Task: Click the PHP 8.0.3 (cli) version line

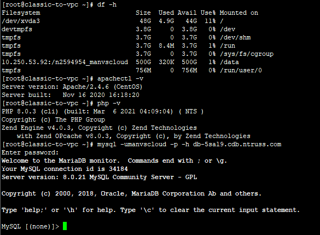Action: 102,111
